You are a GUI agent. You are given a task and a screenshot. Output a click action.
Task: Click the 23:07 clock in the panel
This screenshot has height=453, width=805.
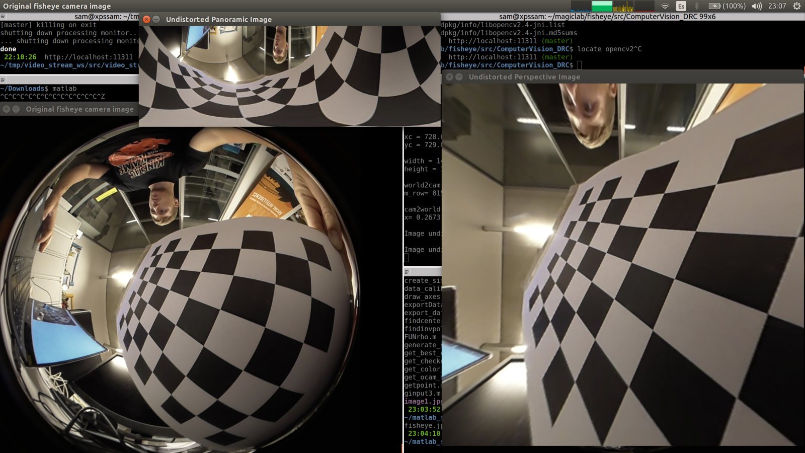pos(777,6)
